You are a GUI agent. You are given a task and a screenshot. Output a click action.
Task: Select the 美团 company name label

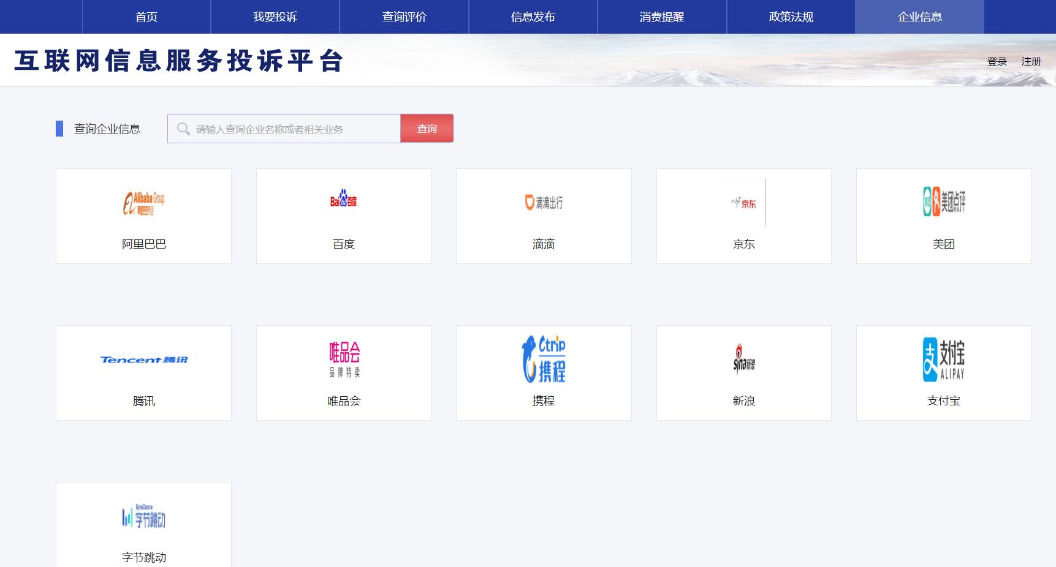[944, 244]
